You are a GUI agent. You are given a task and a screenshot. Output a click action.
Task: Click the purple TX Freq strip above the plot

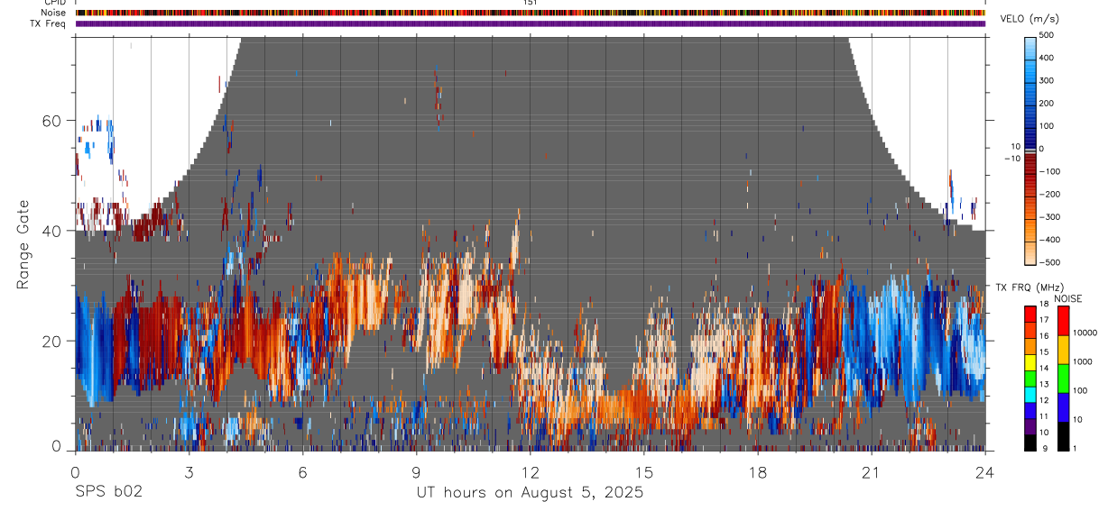531,23
